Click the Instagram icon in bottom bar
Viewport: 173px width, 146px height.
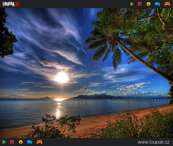coord(12,142)
